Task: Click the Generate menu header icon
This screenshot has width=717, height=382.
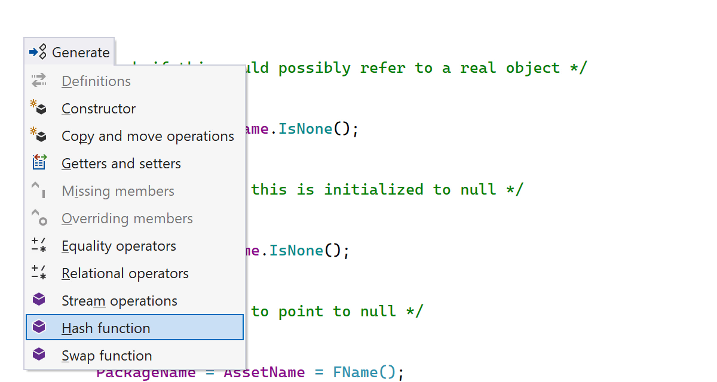Action: (38, 53)
